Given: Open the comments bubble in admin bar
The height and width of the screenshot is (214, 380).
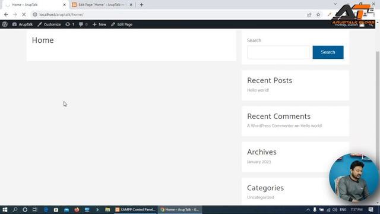Looking at the screenshot, I should (83, 24).
